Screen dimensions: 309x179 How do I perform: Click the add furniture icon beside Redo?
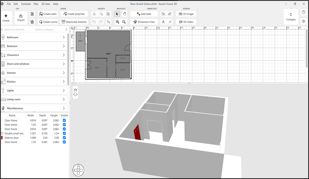coord(108,22)
